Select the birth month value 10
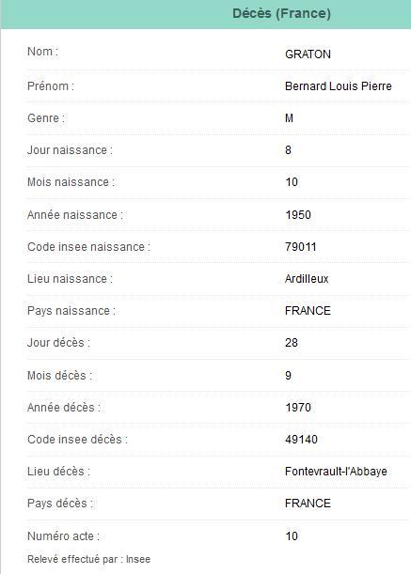 292,182
